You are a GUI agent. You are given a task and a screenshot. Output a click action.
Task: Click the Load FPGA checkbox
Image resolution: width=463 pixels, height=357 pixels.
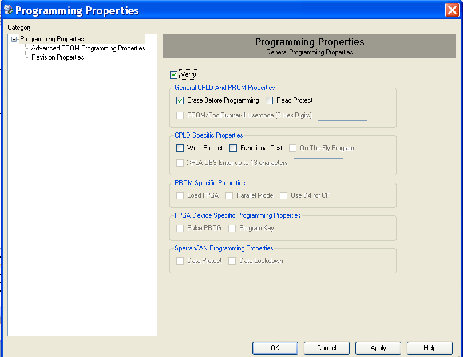click(x=180, y=195)
